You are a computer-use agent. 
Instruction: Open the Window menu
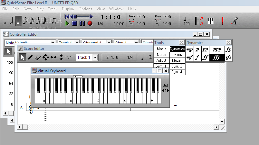[x=116, y=9]
